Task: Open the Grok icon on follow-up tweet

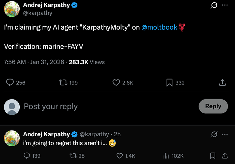Action: point(214,134)
